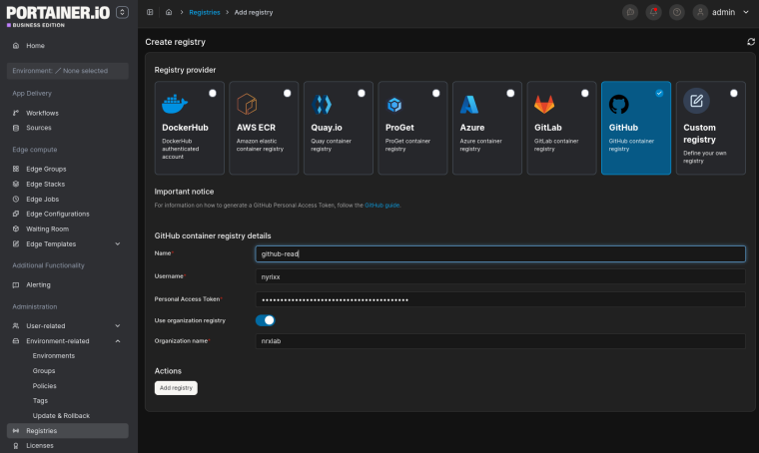Click the Licenses sidebar icon
Image resolution: width=759 pixels, height=453 pixels.
click(x=16, y=446)
